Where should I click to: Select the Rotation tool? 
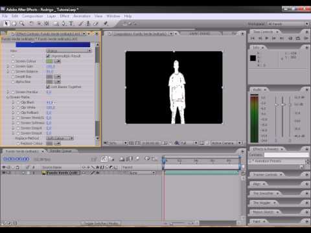pyautogui.click(x=32, y=23)
